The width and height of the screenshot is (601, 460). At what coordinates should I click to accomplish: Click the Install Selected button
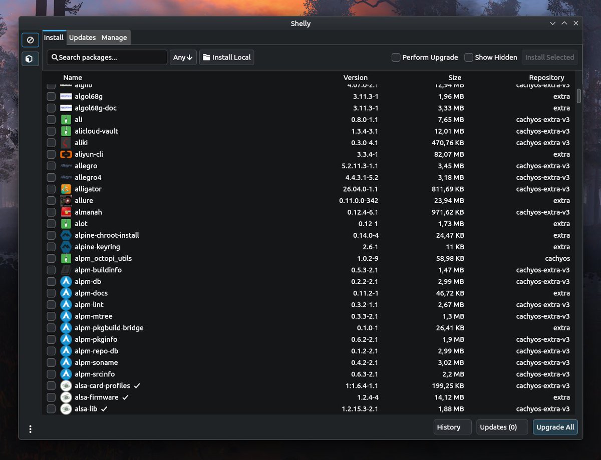(x=549, y=58)
